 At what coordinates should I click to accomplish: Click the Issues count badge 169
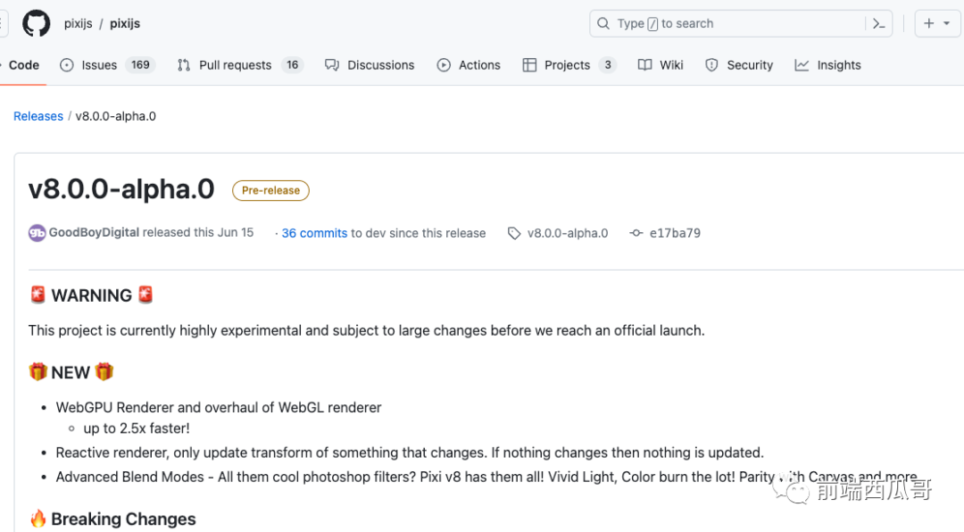point(140,65)
